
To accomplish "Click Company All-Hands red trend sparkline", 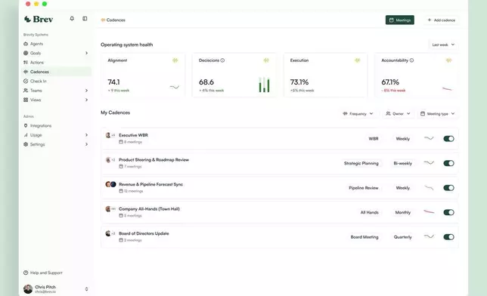I will [429, 212].
